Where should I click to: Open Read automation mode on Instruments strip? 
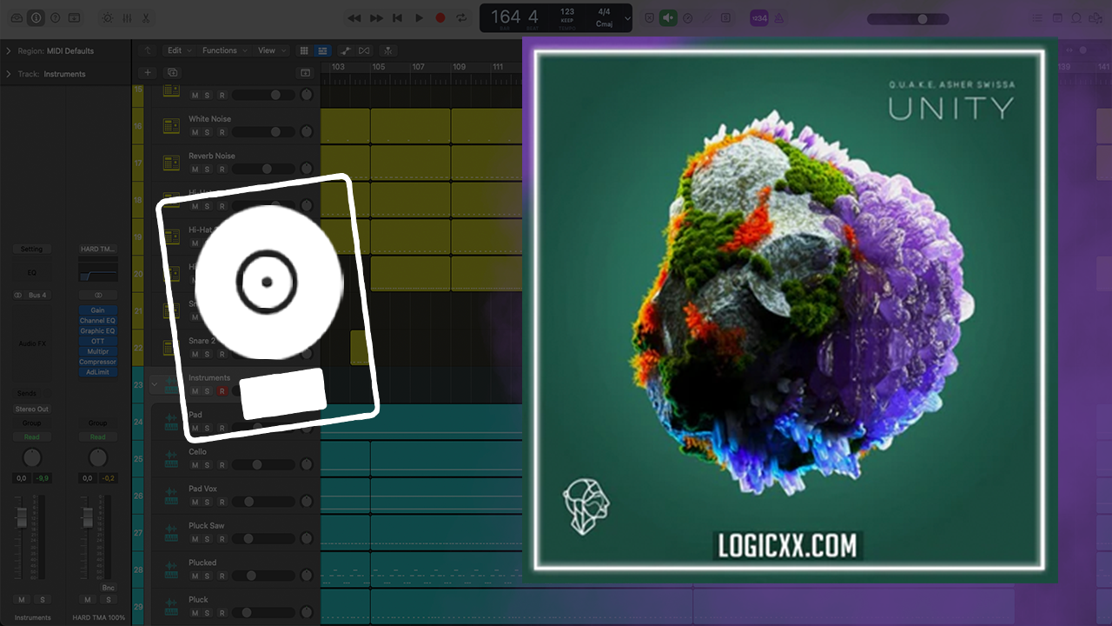(31, 437)
